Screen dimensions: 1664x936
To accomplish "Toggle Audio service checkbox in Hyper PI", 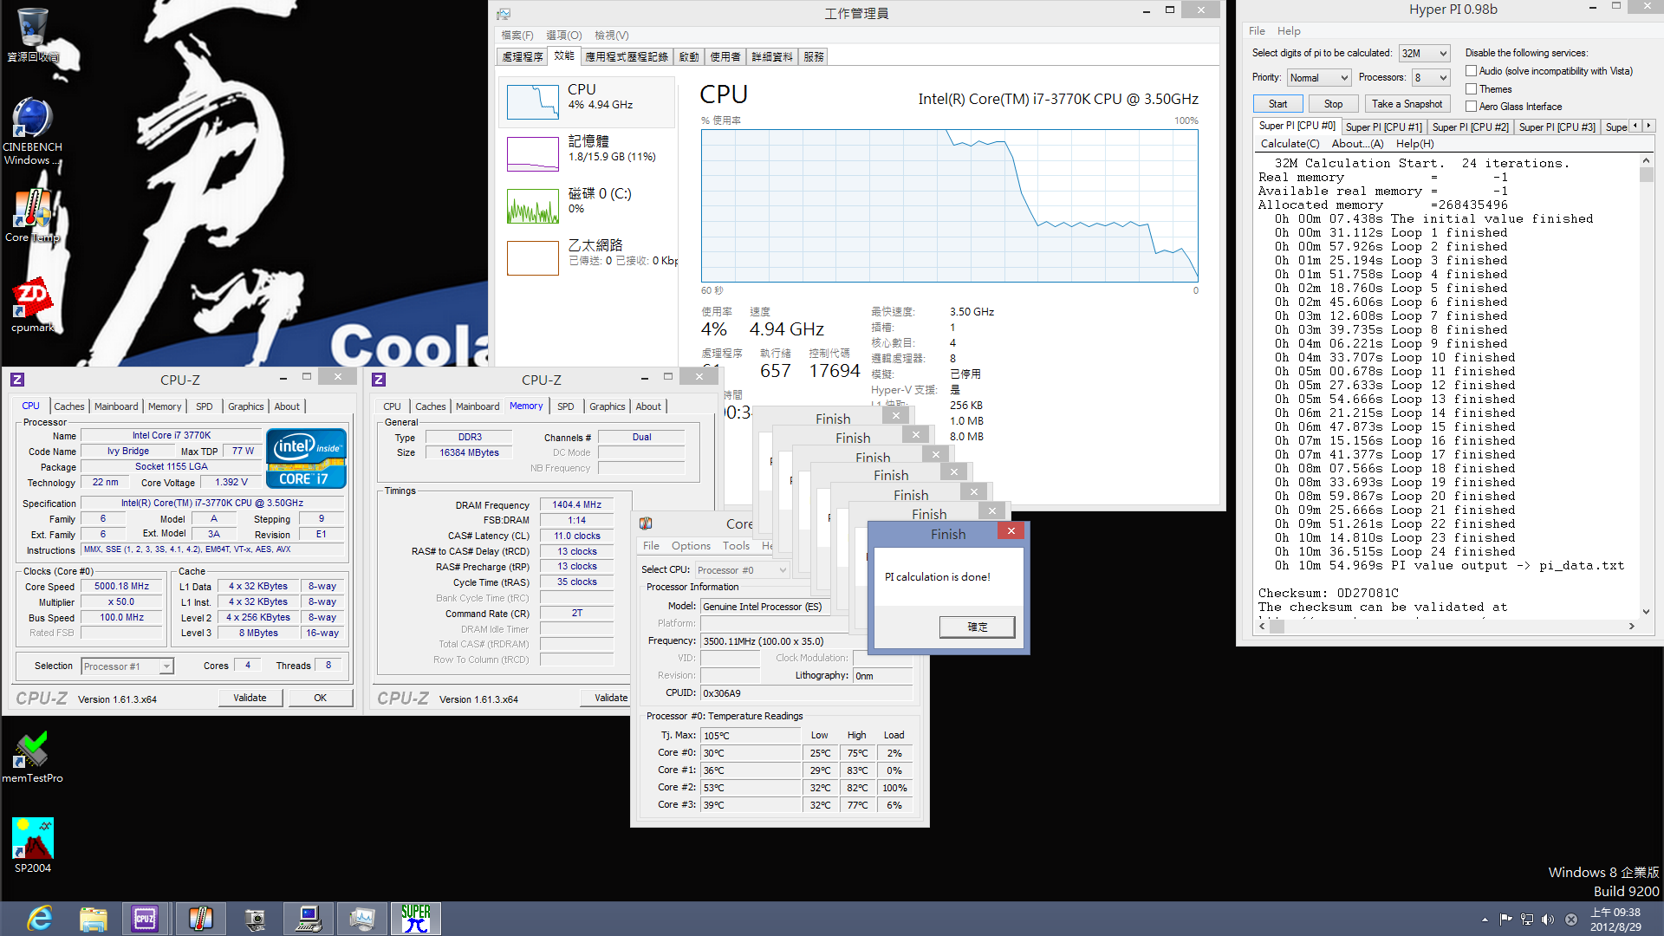I will click(1471, 71).
